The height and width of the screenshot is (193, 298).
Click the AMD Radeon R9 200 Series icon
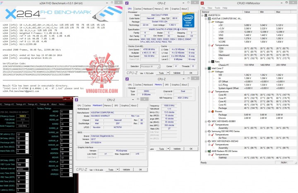click(209, 151)
